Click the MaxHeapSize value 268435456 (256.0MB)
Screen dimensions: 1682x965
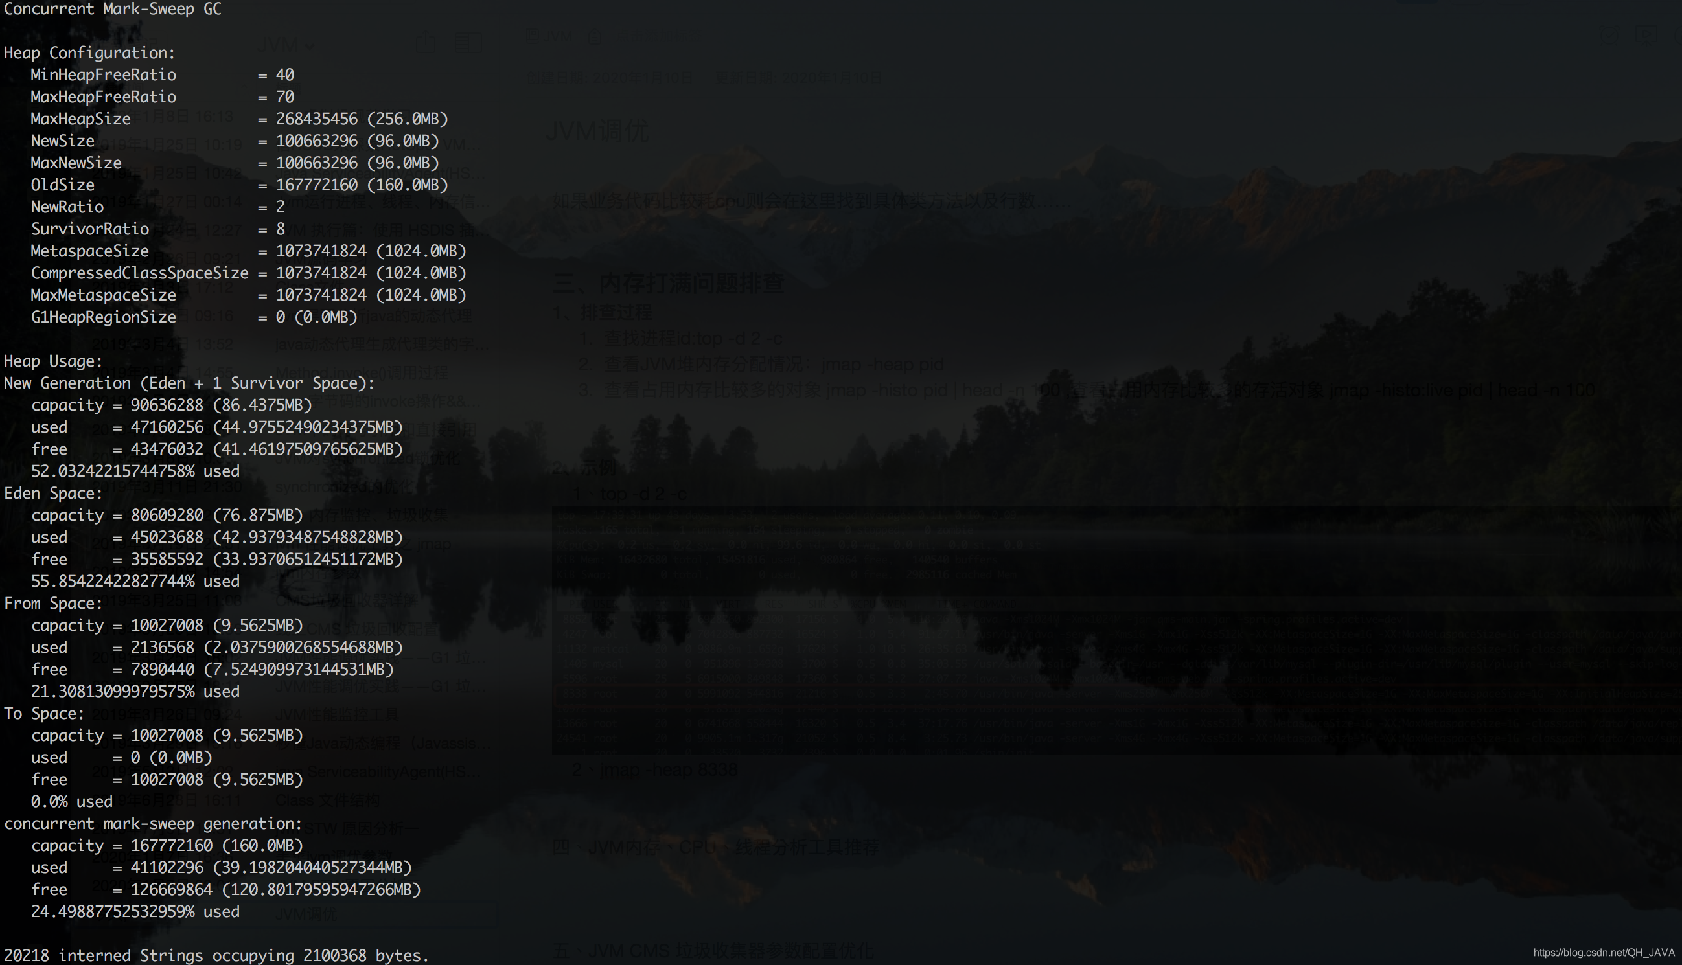click(362, 119)
